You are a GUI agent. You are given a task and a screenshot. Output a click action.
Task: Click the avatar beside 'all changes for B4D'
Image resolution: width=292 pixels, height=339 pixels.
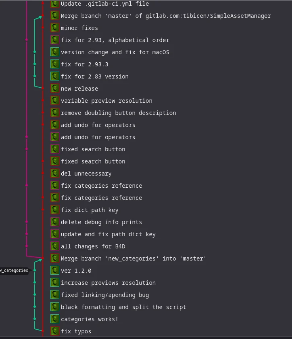click(x=55, y=246)
